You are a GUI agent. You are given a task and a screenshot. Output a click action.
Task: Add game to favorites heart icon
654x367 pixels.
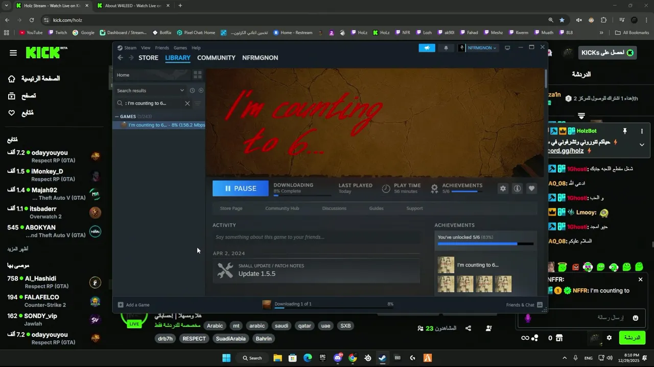(x=531, y=189)
